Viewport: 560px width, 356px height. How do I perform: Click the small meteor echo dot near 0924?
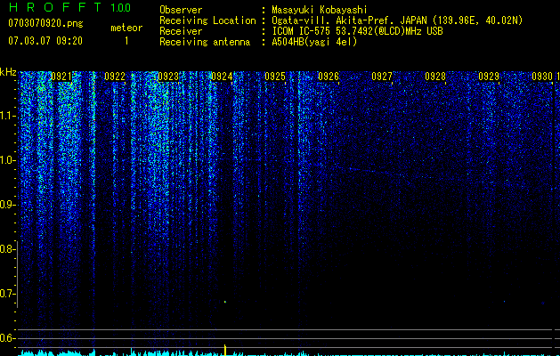(x=225, y=302)
